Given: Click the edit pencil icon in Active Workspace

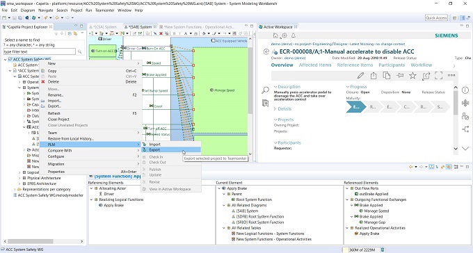Looking at the screenshot, I should tap(360, 75).
